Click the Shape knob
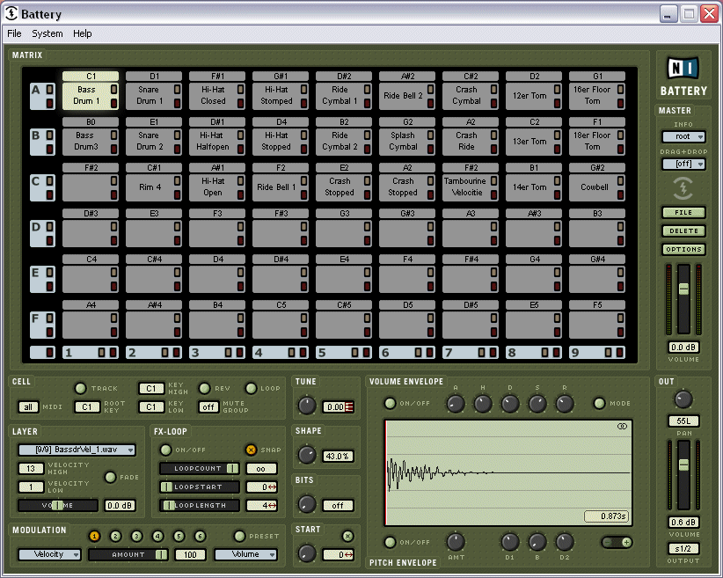 [x=307, y=456]
